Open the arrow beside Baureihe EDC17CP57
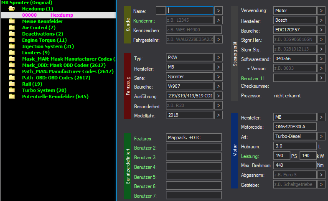The width and height of the screenshot is (328, 201). [x=321, y=30]
